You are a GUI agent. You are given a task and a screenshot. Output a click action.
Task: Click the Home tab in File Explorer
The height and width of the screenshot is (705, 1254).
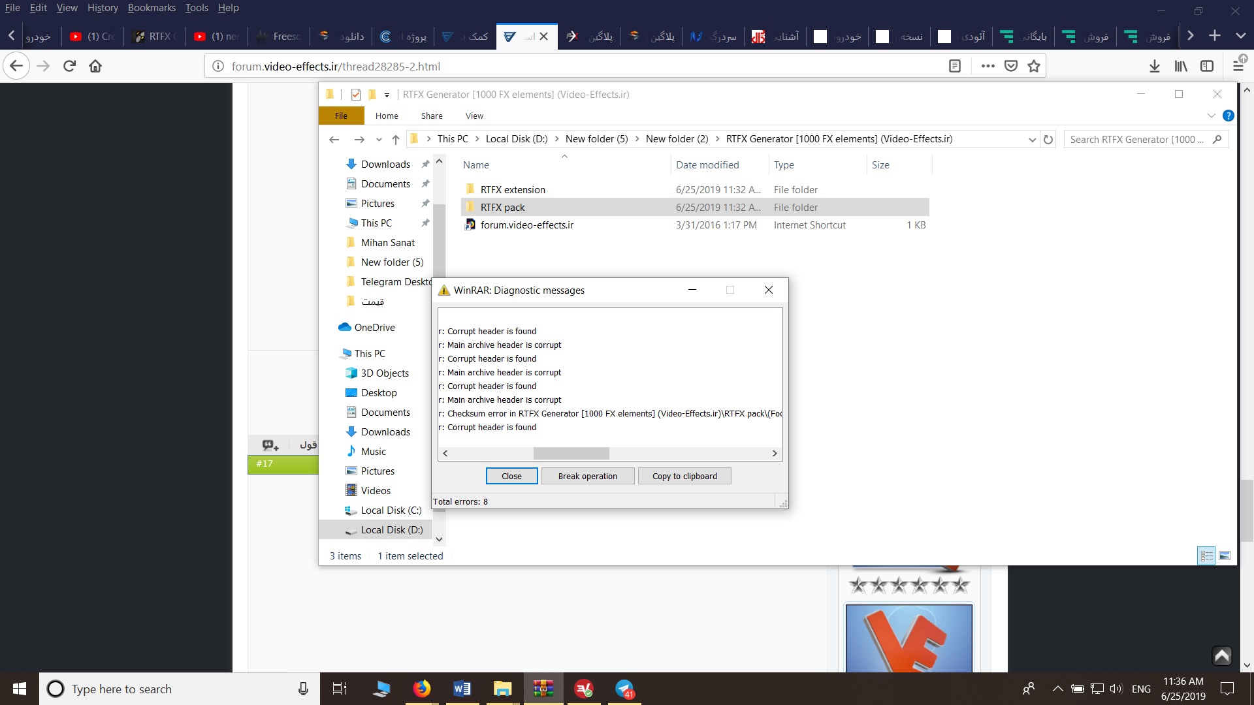coord(386,116)
